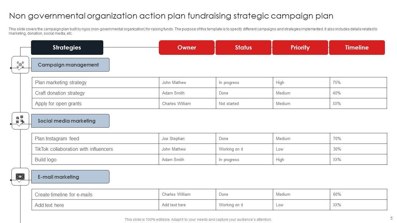This screenshot has width=397, height=223.
Task: Click the Add text here strategy placeholder
Action: 49,205
